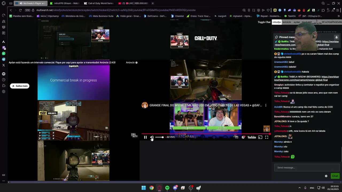Click the zoom out magnifier icon

tap(244, 10)
